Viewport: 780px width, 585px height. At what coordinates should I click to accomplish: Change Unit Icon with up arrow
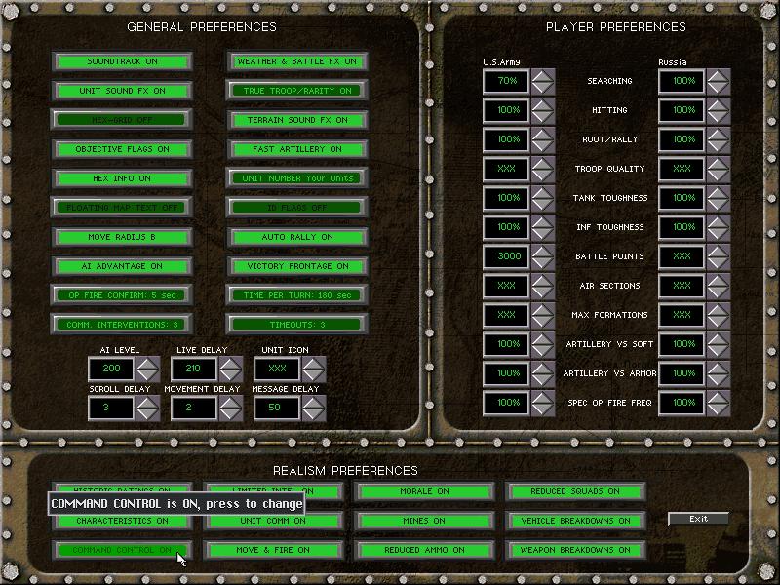314,363
